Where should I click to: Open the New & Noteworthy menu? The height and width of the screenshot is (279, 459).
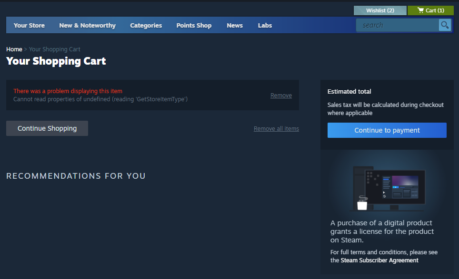87,25
